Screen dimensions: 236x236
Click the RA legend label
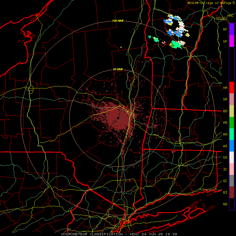pyautogui.click(x=225, y=135)
